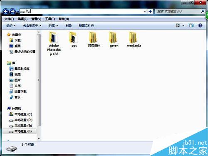Image resolution: width=208 pixels, height=156 pixels.
Task: Click the drive icon in details pane
Action: [12, 149]
